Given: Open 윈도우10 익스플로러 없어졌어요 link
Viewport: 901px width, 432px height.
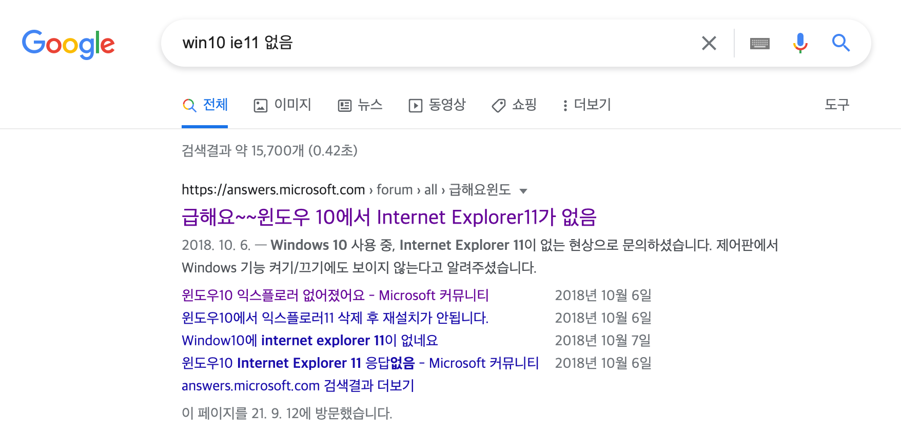Looking at the screenshot, I should pos(335,296).
